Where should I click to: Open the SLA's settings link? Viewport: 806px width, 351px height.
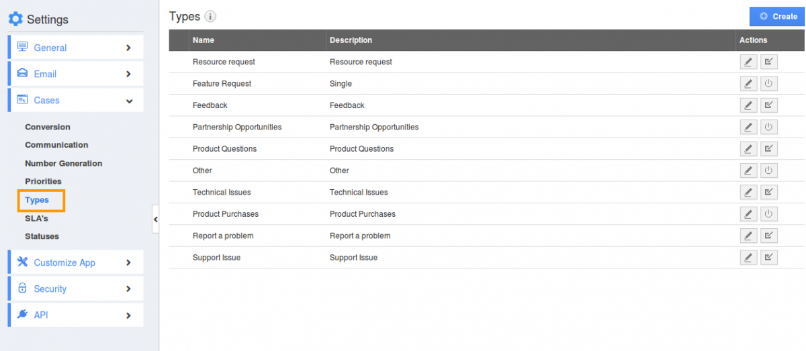coord(36,218)
